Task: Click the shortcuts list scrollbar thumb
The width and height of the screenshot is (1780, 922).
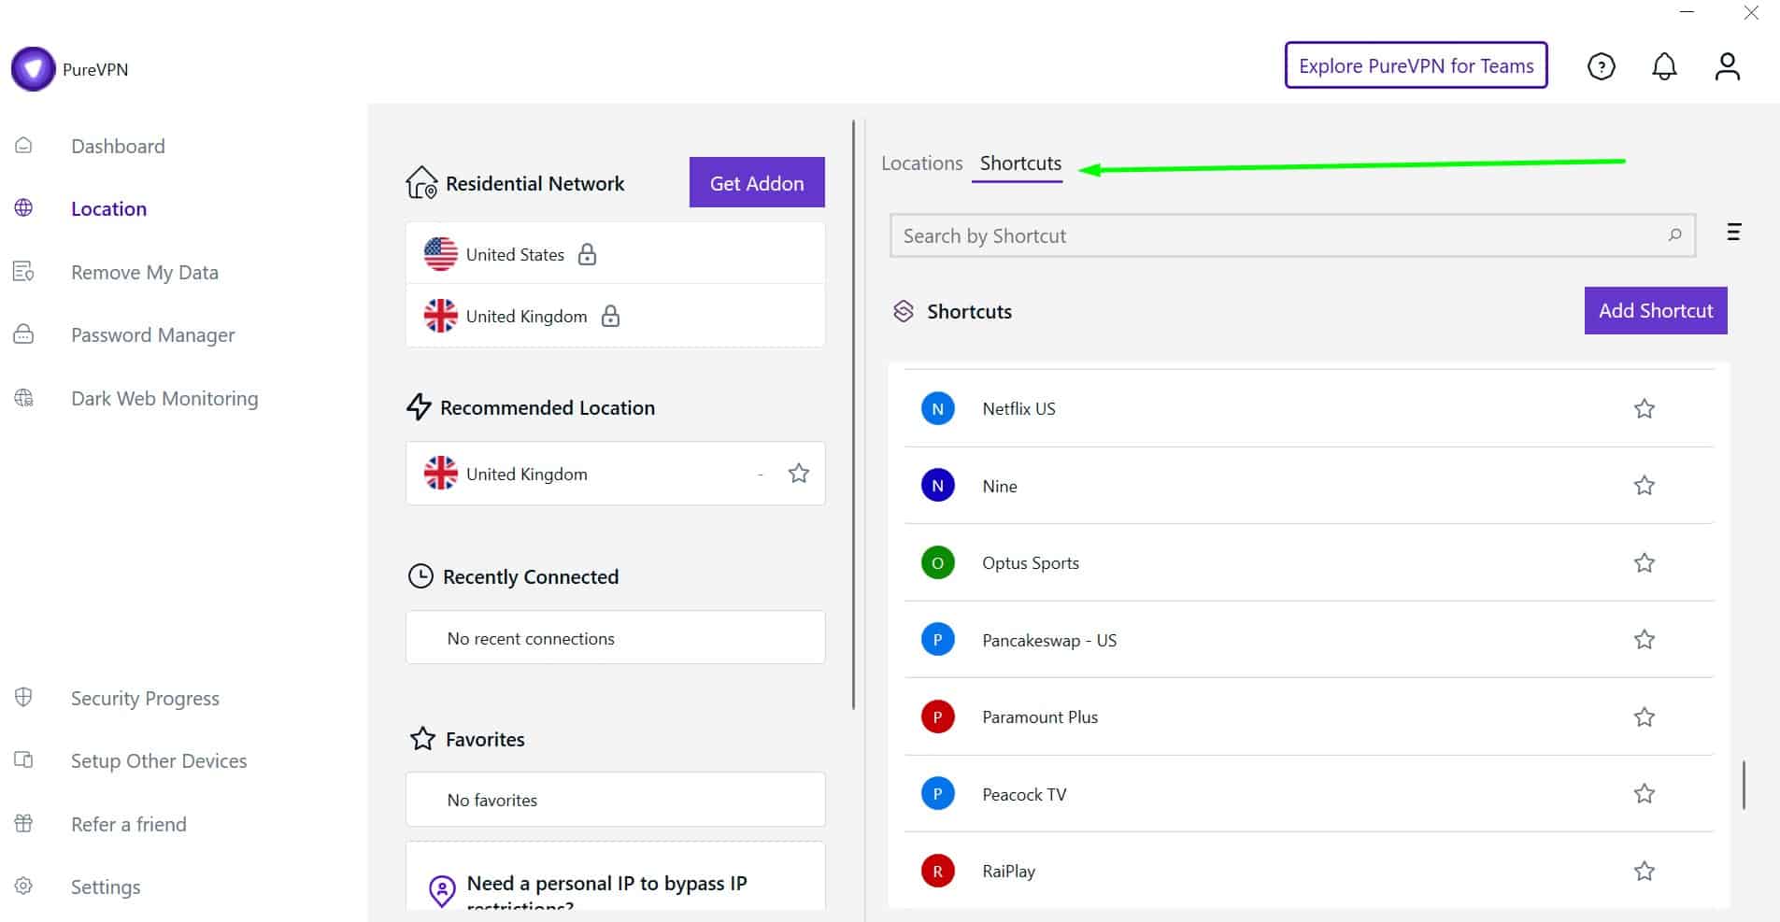Action: click(1744, 785)
